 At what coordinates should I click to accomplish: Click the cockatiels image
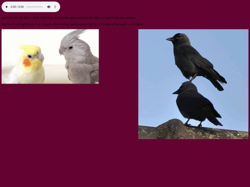[50, 56]
